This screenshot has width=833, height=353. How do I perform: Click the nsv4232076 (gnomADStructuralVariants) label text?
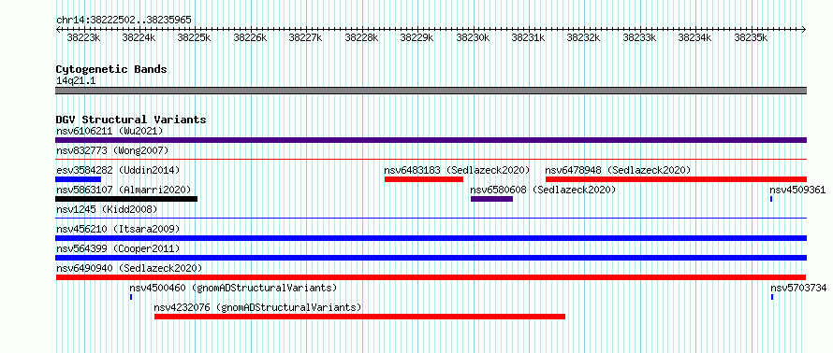(257, 307)
